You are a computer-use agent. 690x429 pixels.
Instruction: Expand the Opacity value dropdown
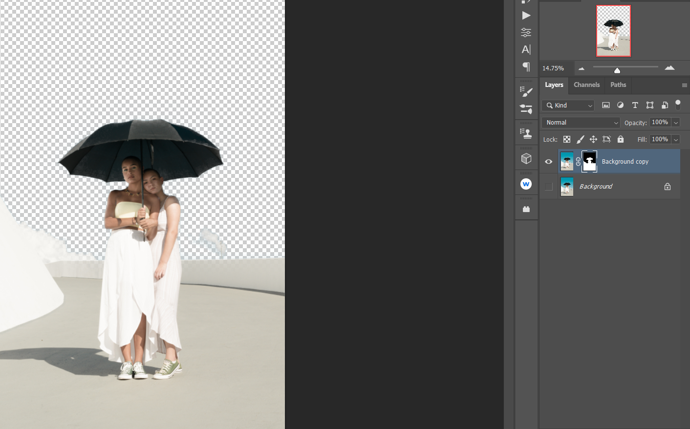coord(676,122)
